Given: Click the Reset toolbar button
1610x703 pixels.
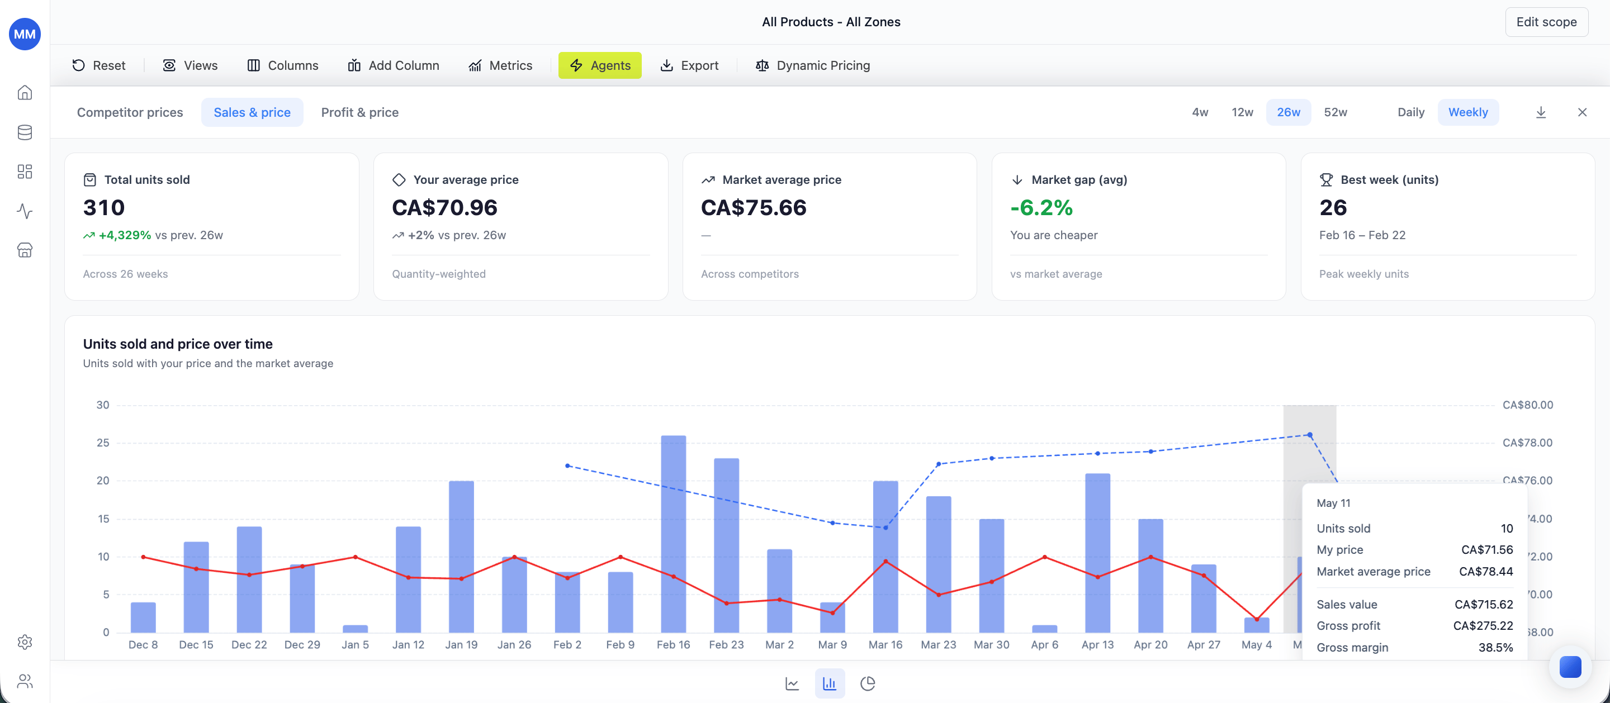Looking at the screenshot, I should 99,65.
